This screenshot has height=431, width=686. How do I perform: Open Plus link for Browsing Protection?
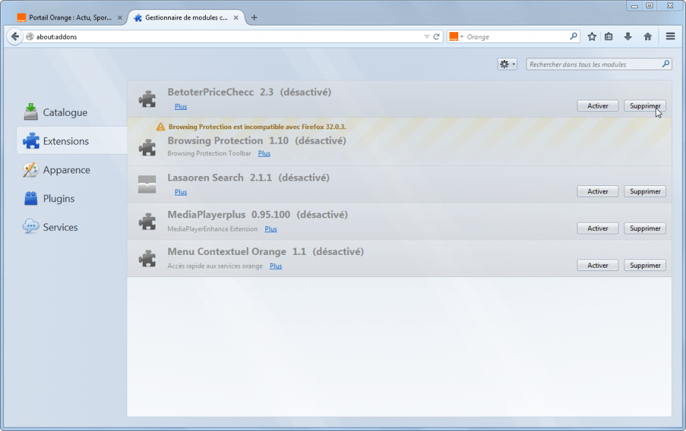click(x=264, y=153)
